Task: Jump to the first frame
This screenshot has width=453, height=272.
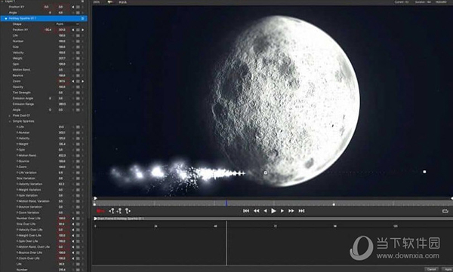Action: (x=246, y=211)
